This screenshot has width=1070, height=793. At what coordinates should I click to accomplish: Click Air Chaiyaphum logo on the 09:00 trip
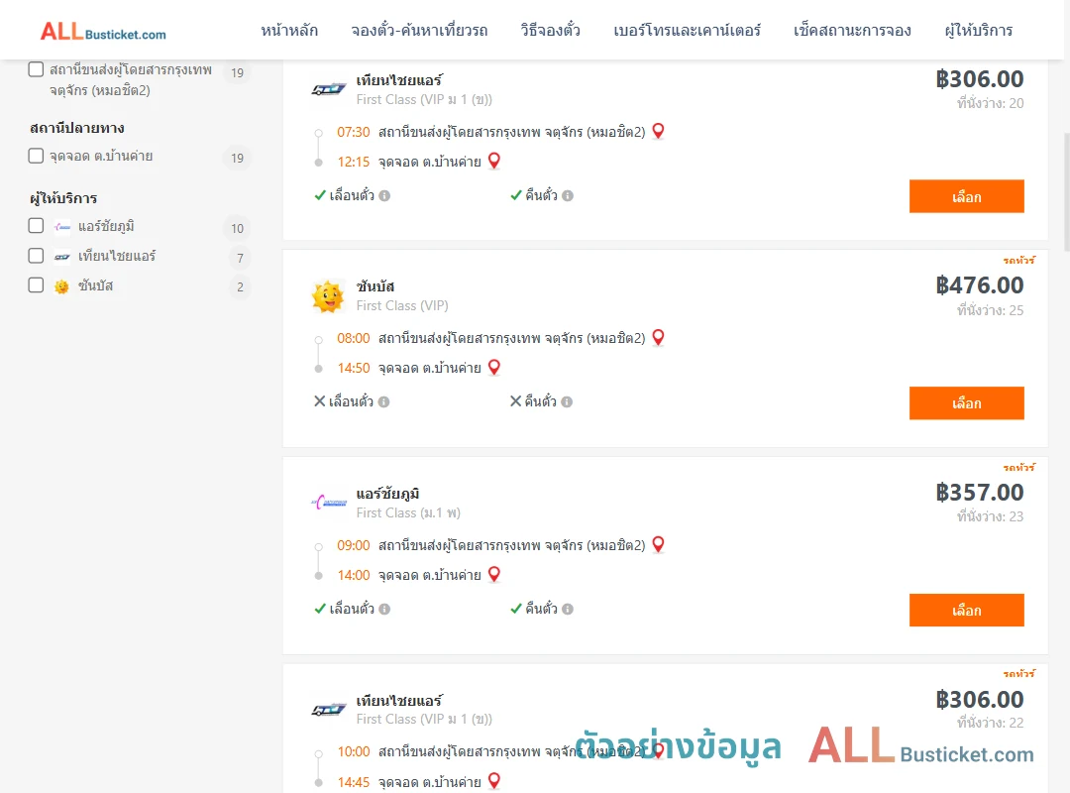tap(329, 503)
